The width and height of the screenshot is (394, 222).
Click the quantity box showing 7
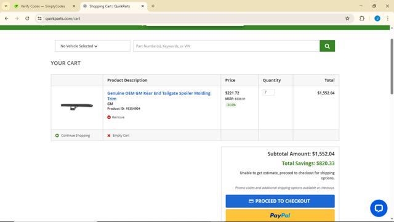(x=268, y=92)
